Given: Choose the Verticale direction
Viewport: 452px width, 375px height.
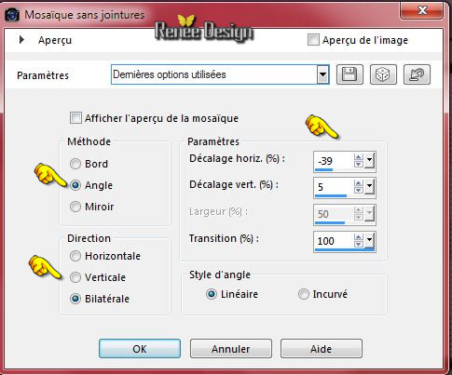Looking at the screenshot, I should (75, 277).
